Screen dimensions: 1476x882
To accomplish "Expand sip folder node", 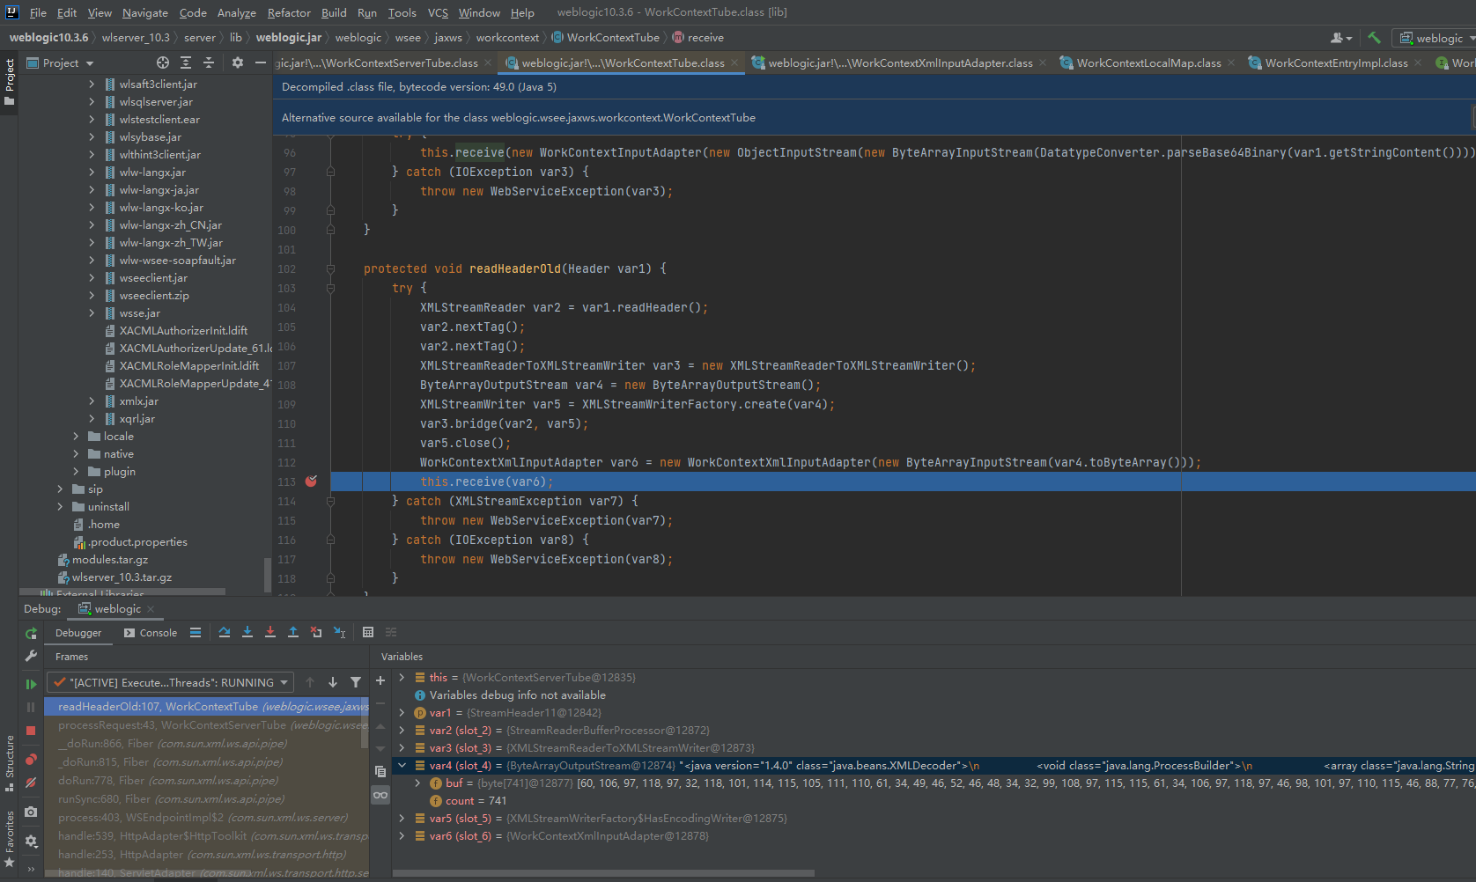I will 60,489.
